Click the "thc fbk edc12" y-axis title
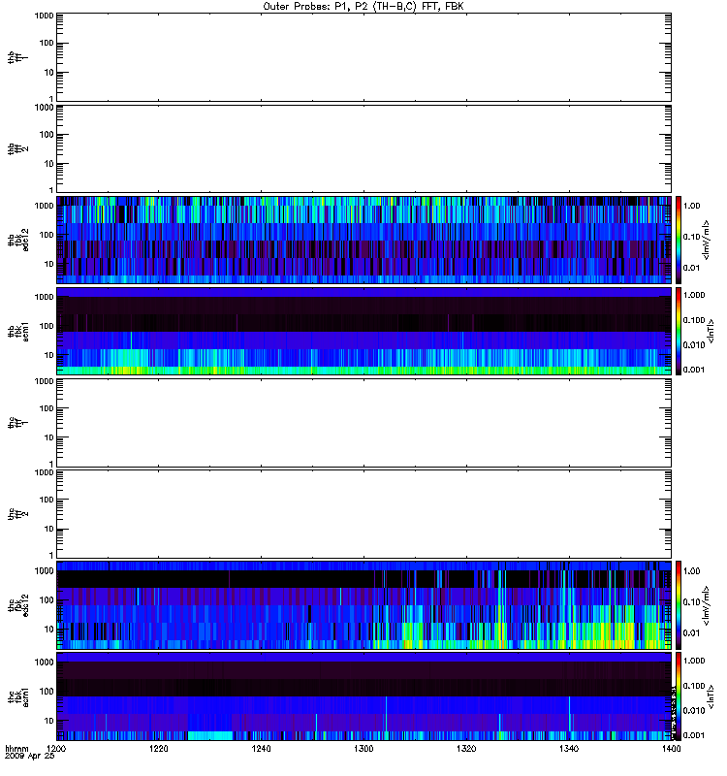This screenshot has width=727, height=776. tap(18, 605)
